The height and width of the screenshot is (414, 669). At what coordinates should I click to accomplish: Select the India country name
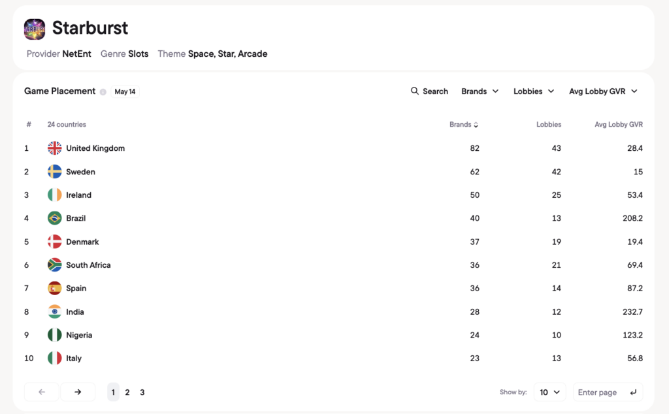75,311
